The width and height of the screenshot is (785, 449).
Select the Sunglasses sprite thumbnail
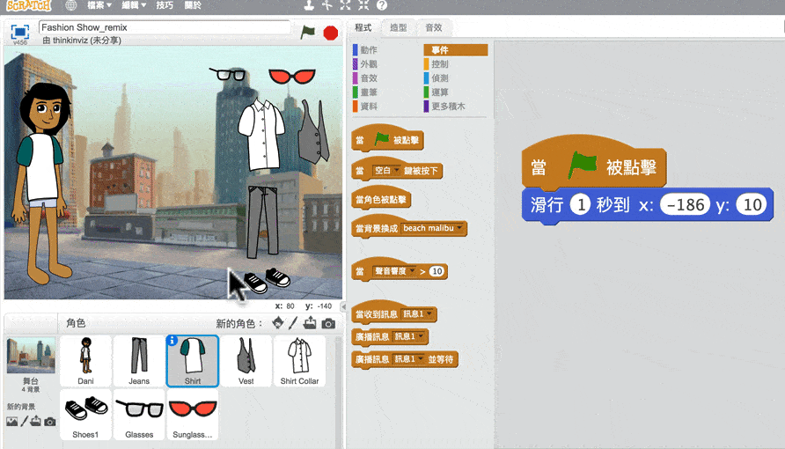[193, 415]
